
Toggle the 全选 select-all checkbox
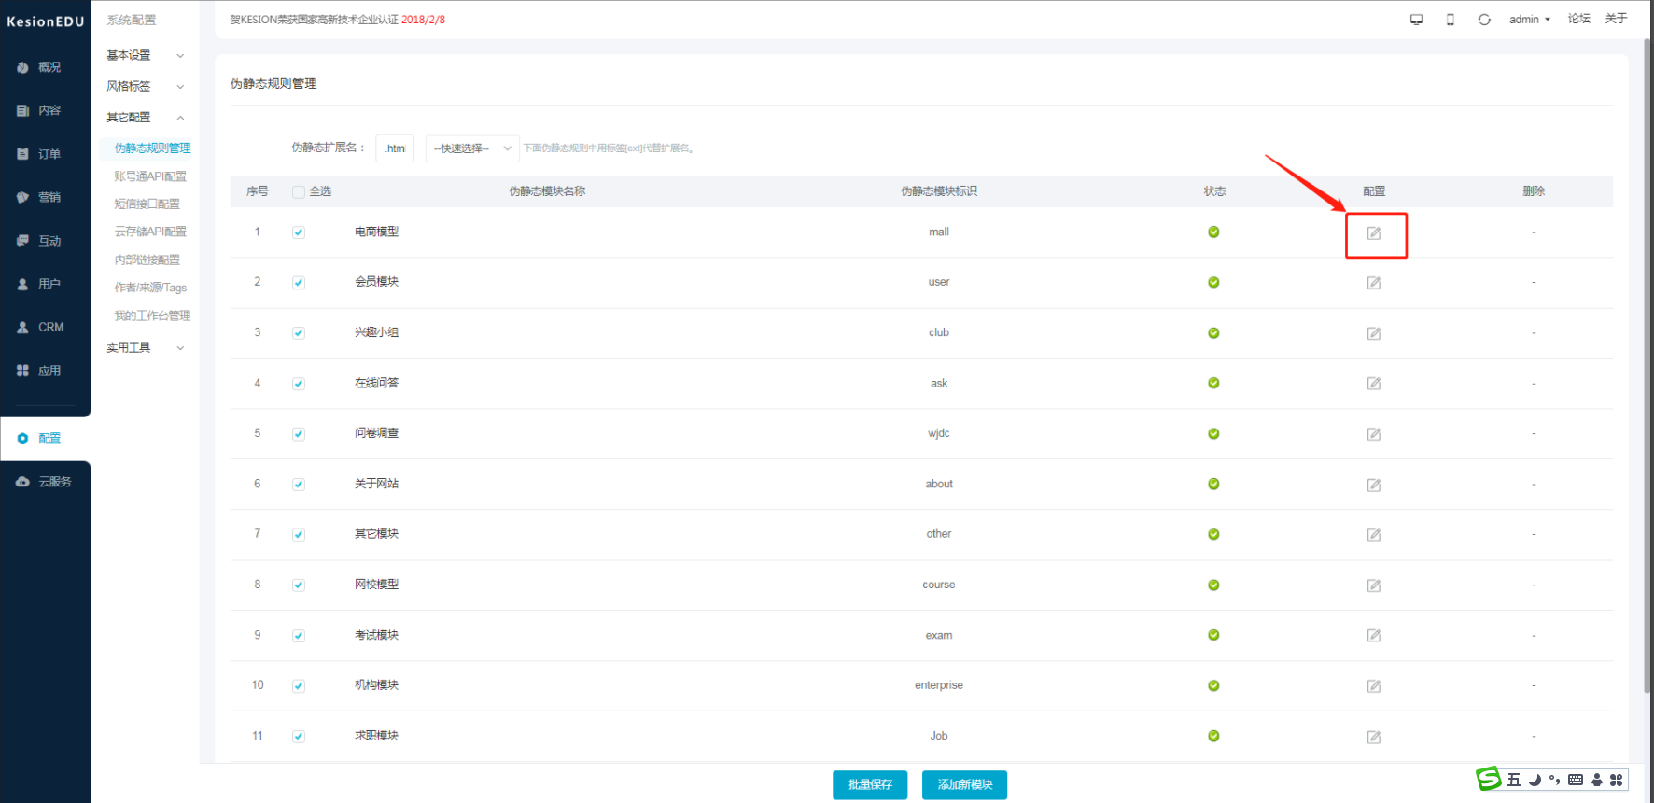(x=299, y=192)
